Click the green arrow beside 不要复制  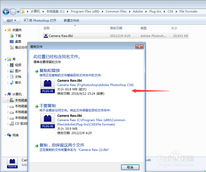tap(36, 107)
